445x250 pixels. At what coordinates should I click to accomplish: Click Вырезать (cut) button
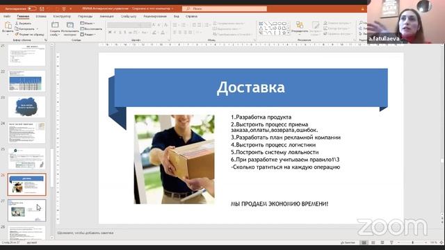pos(23,24)
